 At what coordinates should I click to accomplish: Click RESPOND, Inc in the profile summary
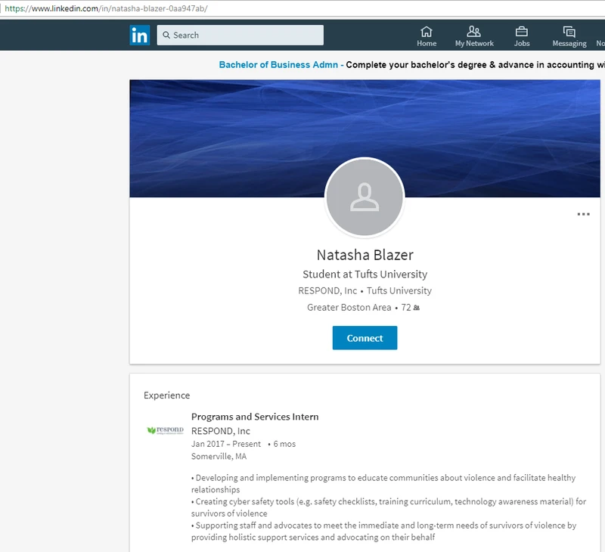click(x=327, y=291)
